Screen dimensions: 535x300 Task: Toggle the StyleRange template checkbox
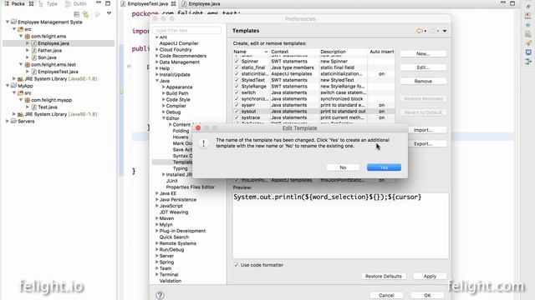tap(237, 86)
